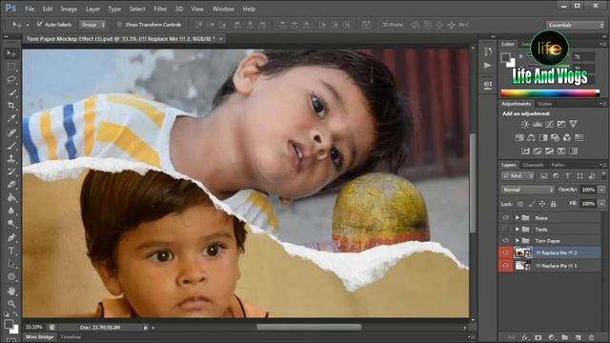Hide the Torn Paper group
The width and height of the screenshot is (610, 343).
tap(505, 241)
